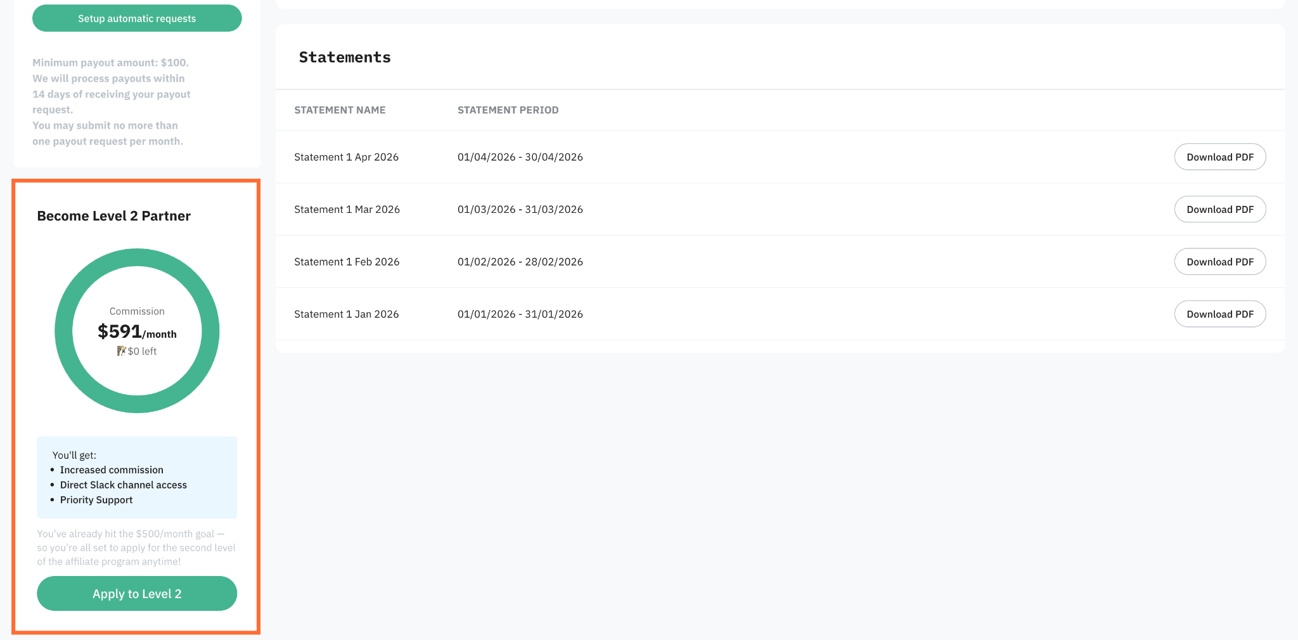This screenshot has width=1298, height=640.
Task: Apply to Level 2 partner program
Action: [137, 594]
